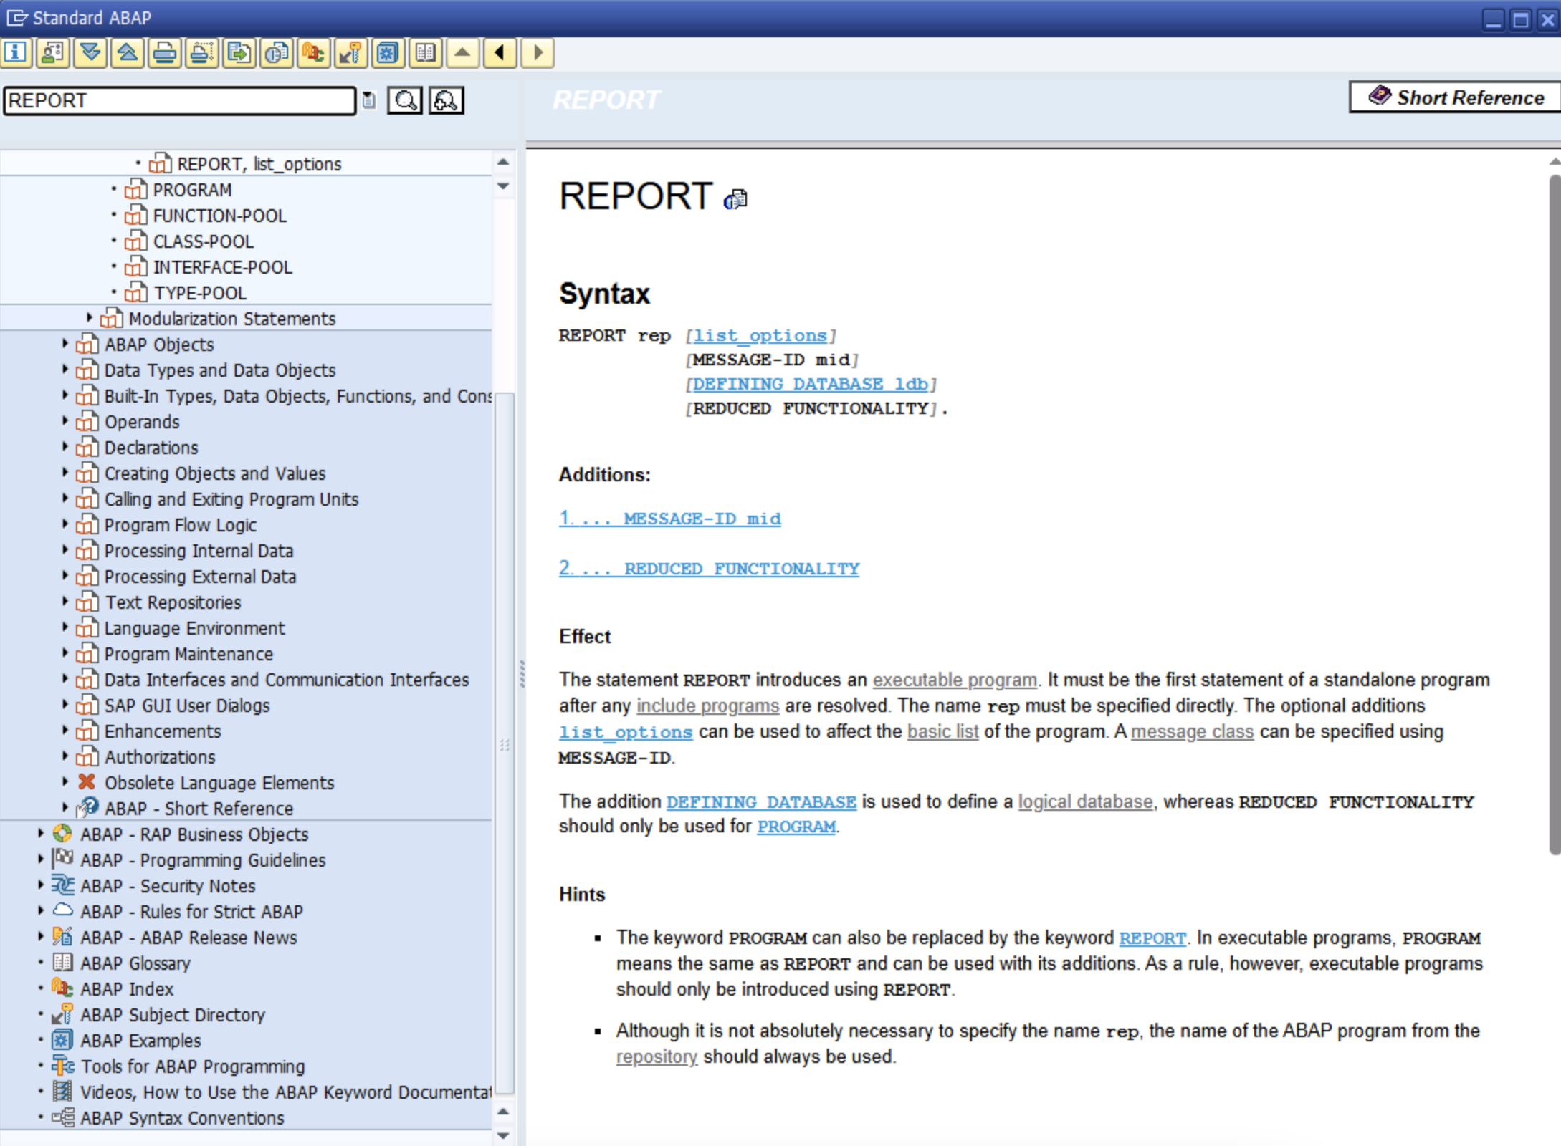
Task: Select the FUNCTION-POOL tree entry
Action: pyautogui.click(x=219, y=216)
